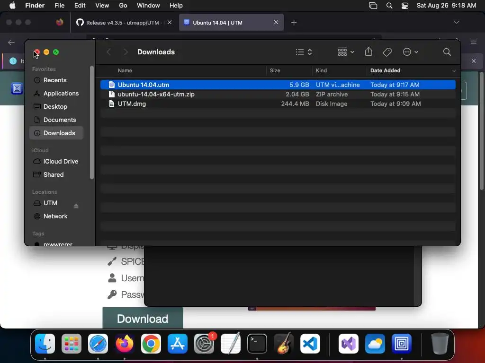This screenshot has height=363, width=485.
Task: Open the Finder Action ellipsis menu
Action: click(x=411, y=52)
